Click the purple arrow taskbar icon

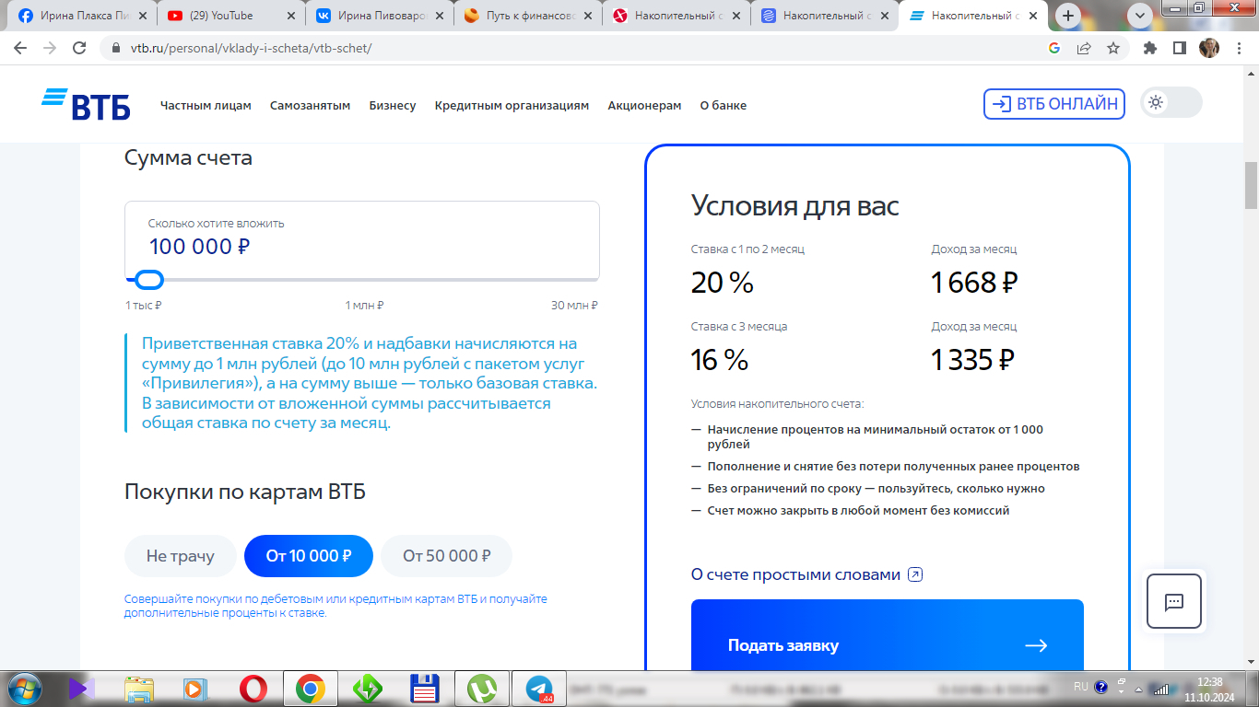click(82, 689)
